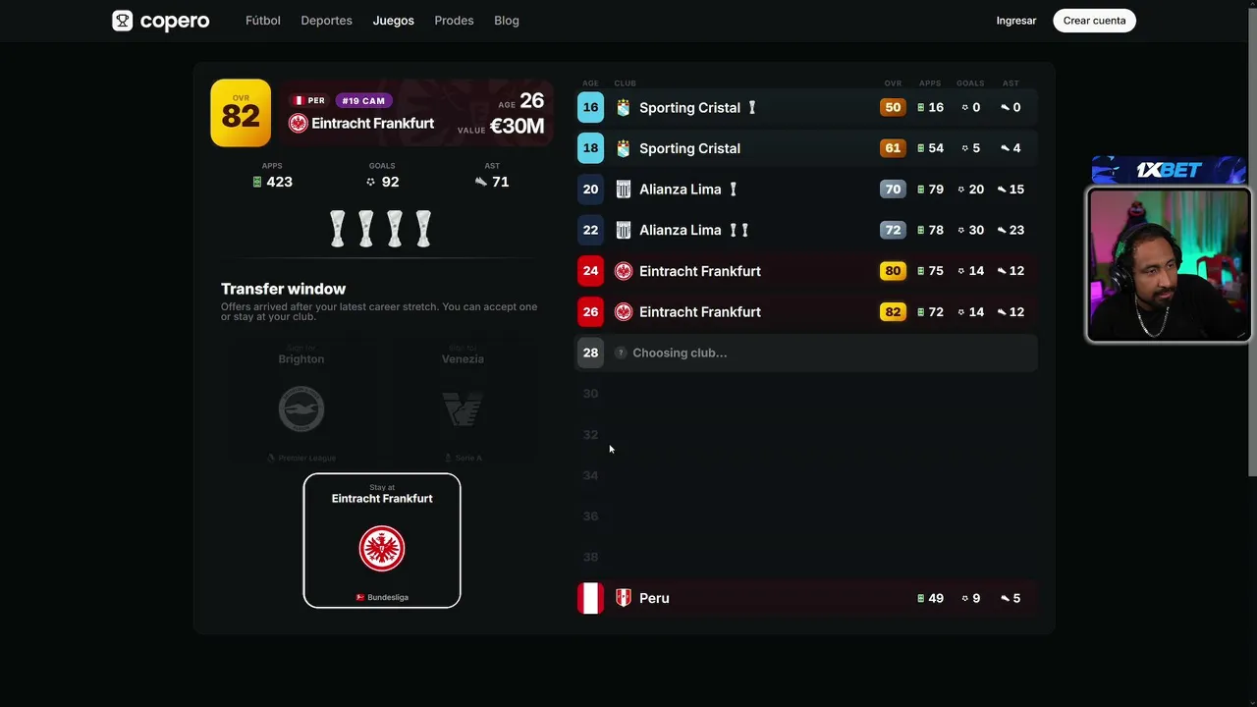
Task: Click the Ingresar link
Action: tap(1016, 21)
